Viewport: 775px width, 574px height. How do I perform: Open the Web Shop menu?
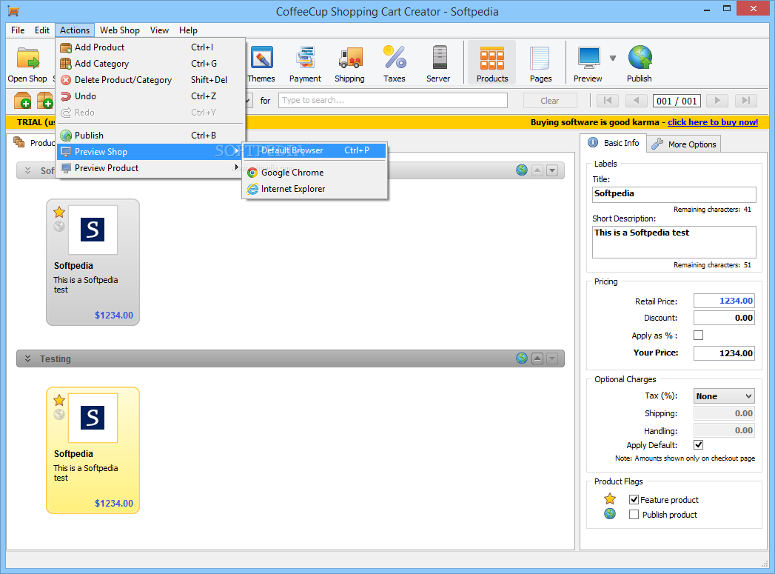coord(120,30)
